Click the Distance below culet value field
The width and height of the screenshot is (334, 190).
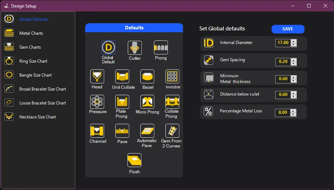(x=283, y=95)
